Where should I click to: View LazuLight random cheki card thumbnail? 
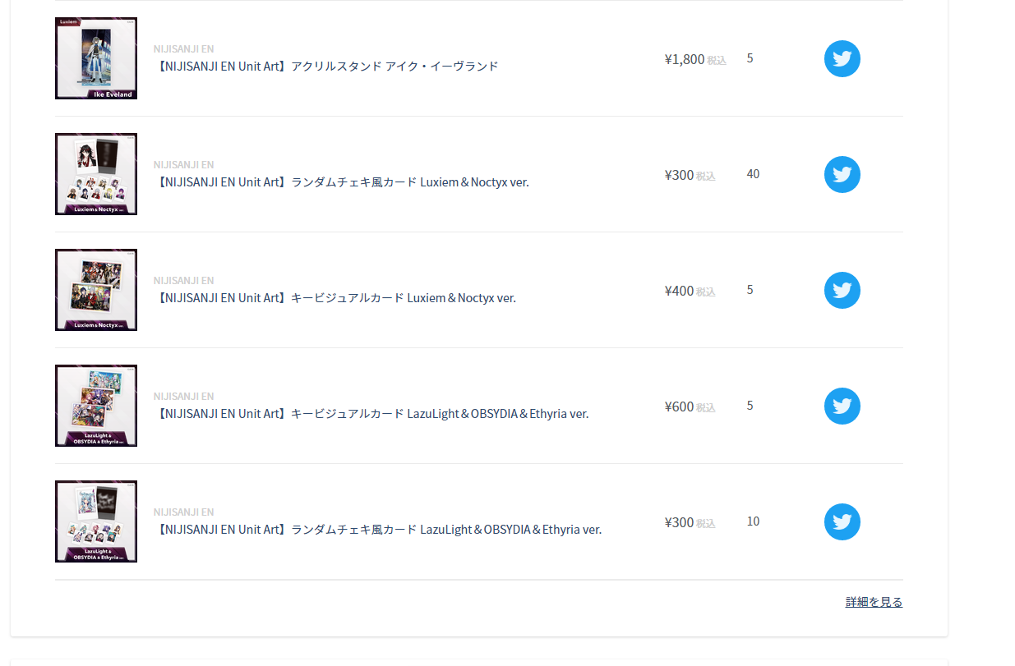(x=96, y=521)
